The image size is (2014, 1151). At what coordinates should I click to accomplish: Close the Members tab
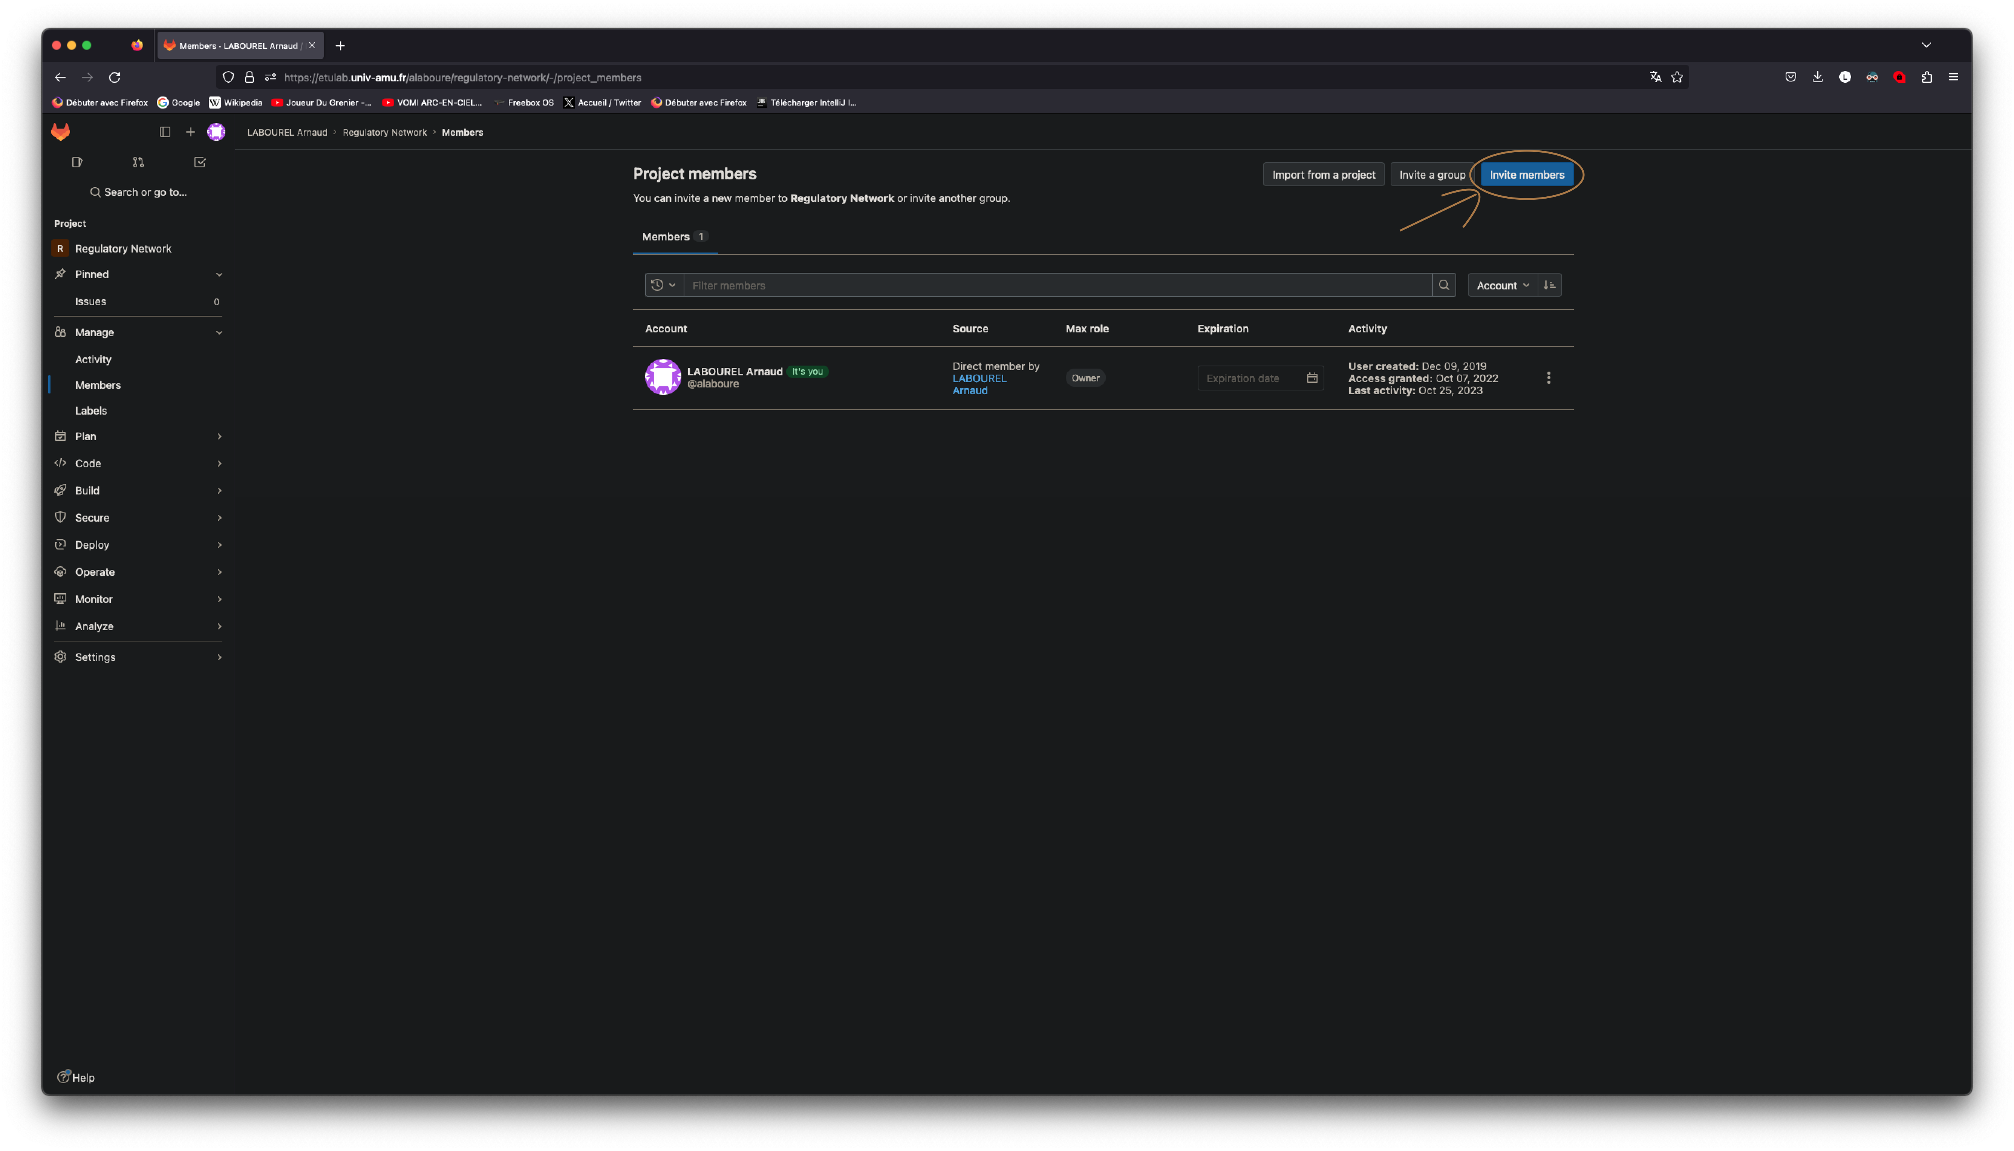point(312,46)
